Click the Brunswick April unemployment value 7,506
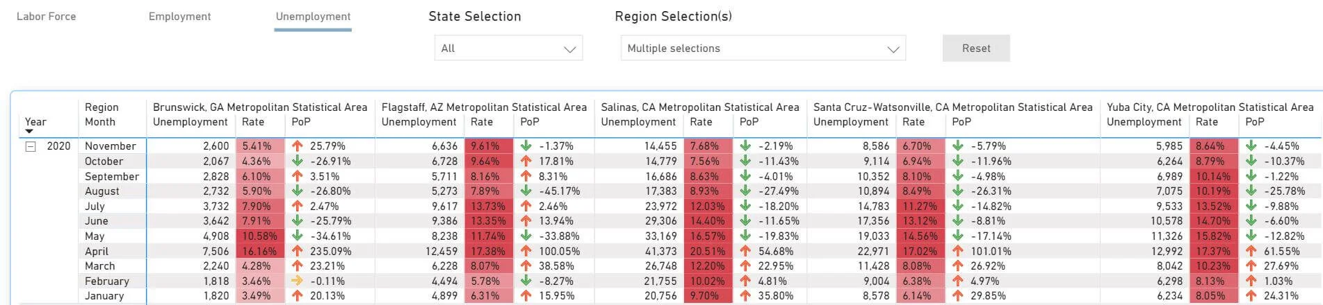1323x305 pixels. coord(216,252)
